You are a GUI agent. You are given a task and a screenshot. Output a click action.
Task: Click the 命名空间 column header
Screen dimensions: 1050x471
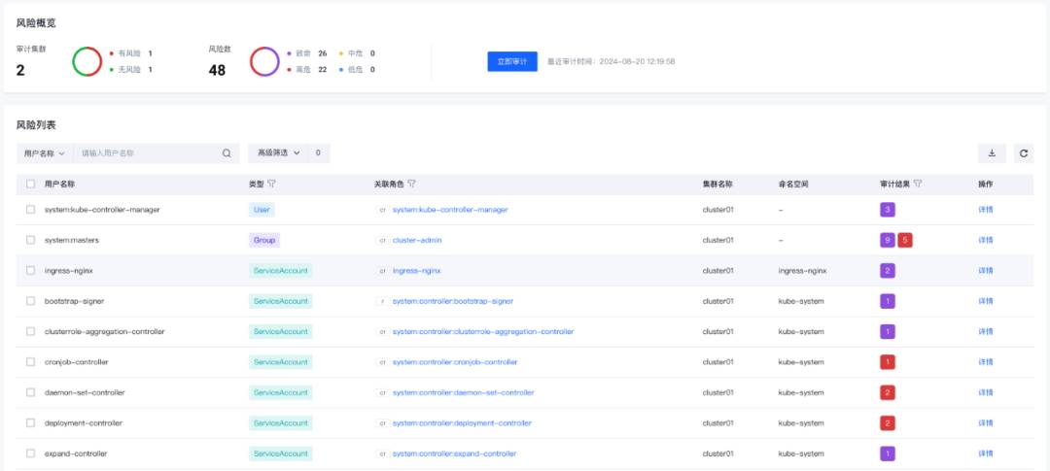793,184
